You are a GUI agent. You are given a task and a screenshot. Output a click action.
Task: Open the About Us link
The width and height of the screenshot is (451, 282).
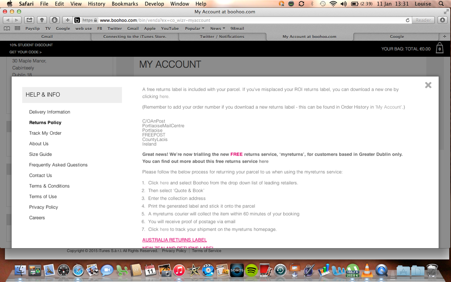coord(39,144)
